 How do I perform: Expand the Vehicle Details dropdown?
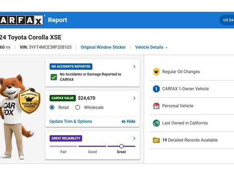pos(151,47)
